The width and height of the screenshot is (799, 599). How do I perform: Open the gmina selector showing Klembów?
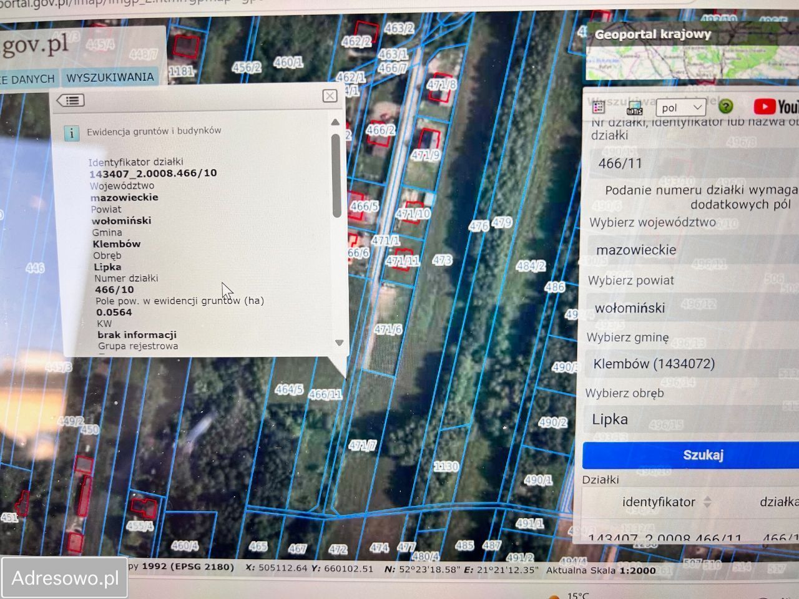690,364
